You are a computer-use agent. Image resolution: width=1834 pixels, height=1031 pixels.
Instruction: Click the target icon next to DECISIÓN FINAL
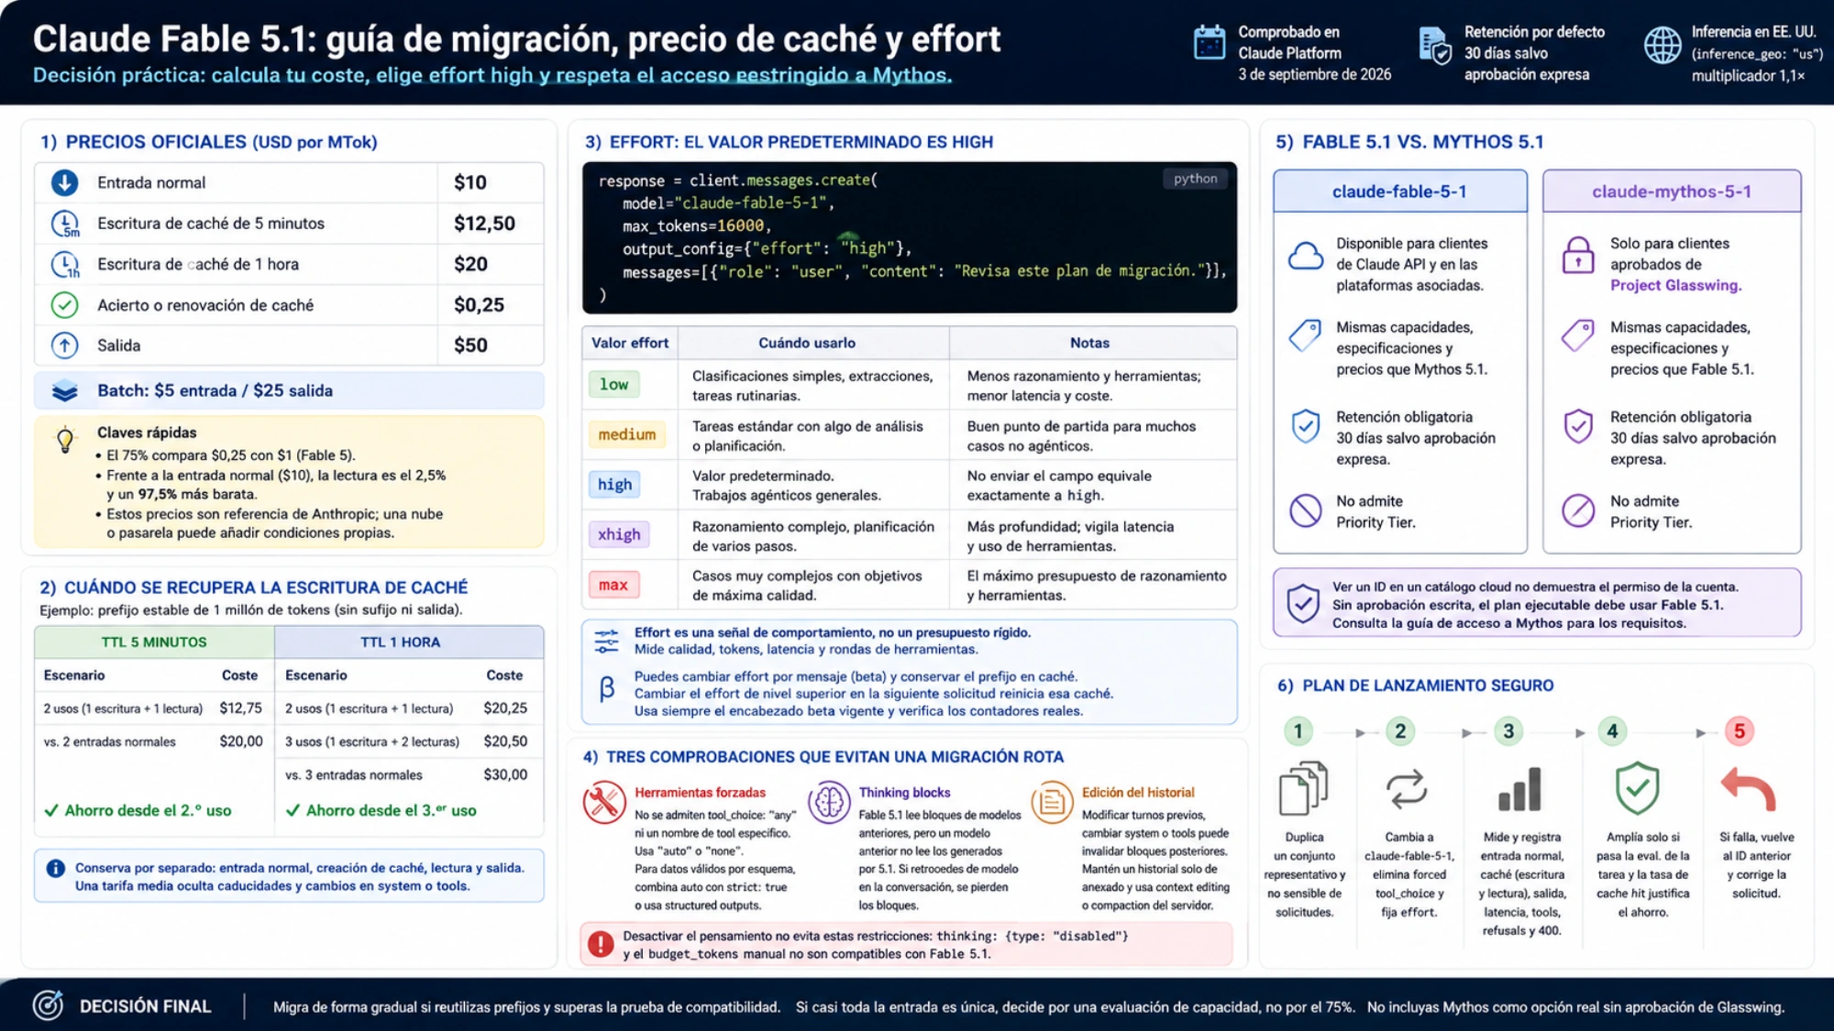click(x=49, y=1005)
